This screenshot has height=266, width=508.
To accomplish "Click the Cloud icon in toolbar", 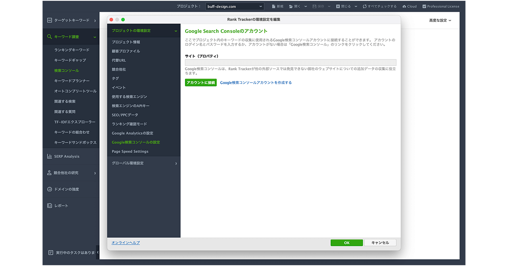I will (404, 6).
